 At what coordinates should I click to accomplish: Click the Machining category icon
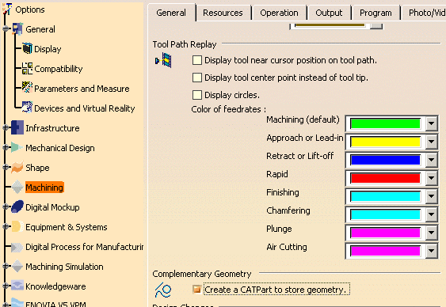click(17, 188)
